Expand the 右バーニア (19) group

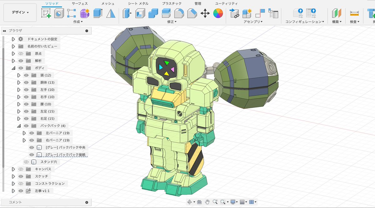pos(24,140)
